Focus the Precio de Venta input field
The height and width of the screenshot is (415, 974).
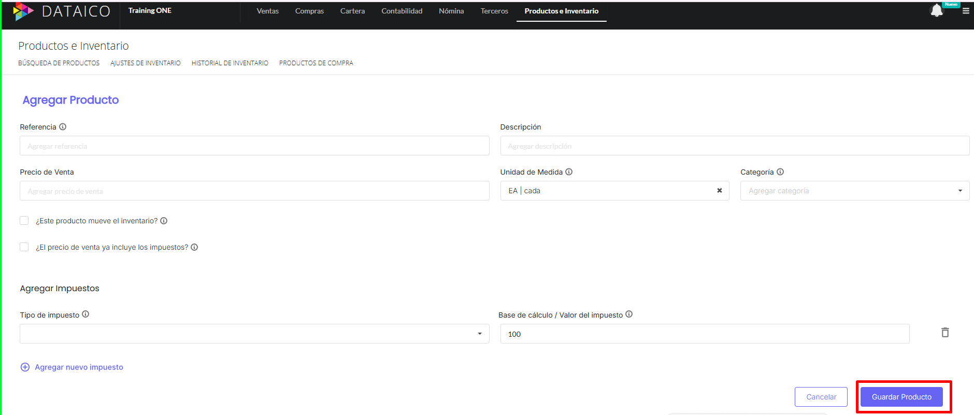254,191
